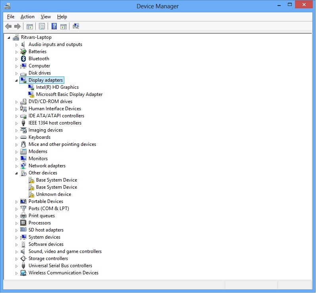The height and width of the screenshot is (293, 316).
Task: Click the Ports (COM & LPT) icon
Action: 23,209
